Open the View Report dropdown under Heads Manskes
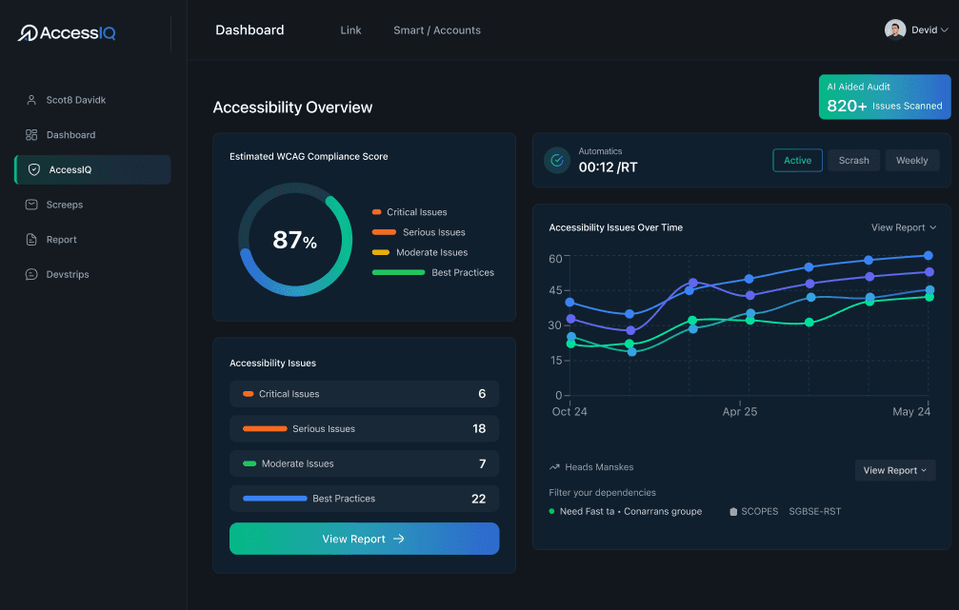This screenshot has width=959, height=610. pyautogui.click(x=894, y=470)
